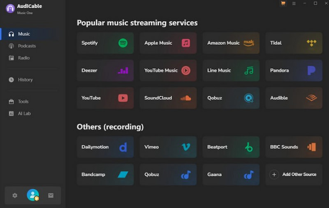Click the Vimeo label text
The height and width of the screenshot is (208, 329).
pyautogui.click(x=151, y=147)
